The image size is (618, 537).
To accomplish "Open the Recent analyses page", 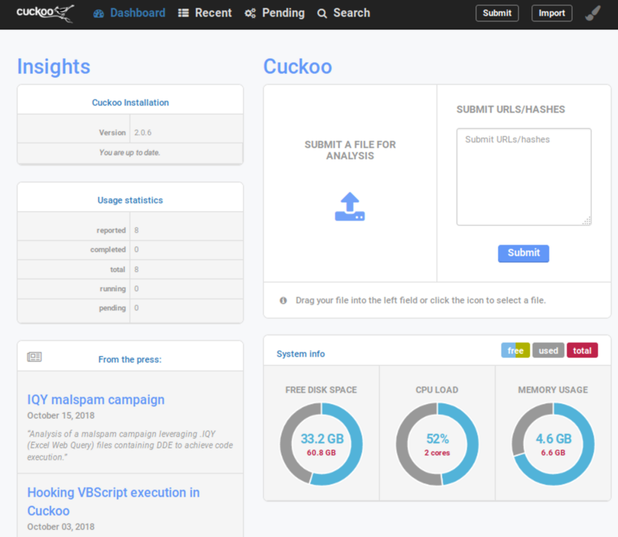I will 205,13.
